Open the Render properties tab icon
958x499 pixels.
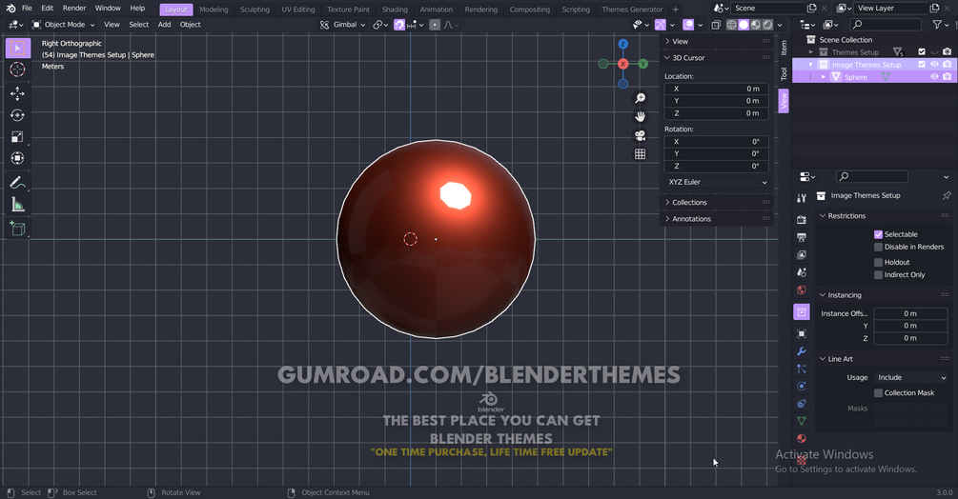(x=802, y=220)
